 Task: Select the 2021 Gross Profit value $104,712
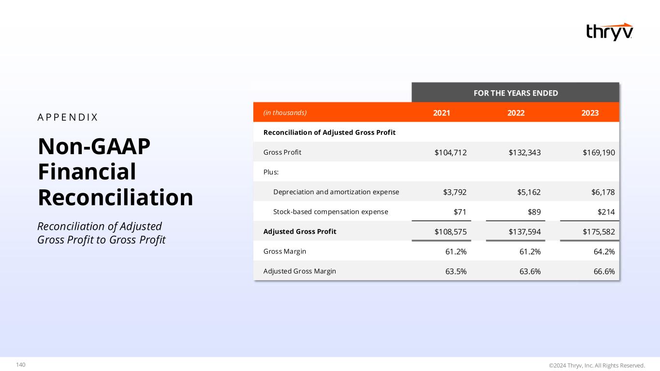click(x=451, y=153)
